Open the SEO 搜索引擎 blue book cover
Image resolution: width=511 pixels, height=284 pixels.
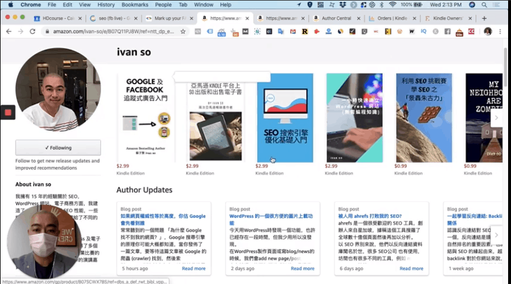285,118
